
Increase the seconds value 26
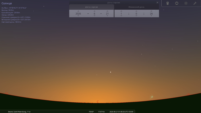pyautogui.click(x=151, y=11)
